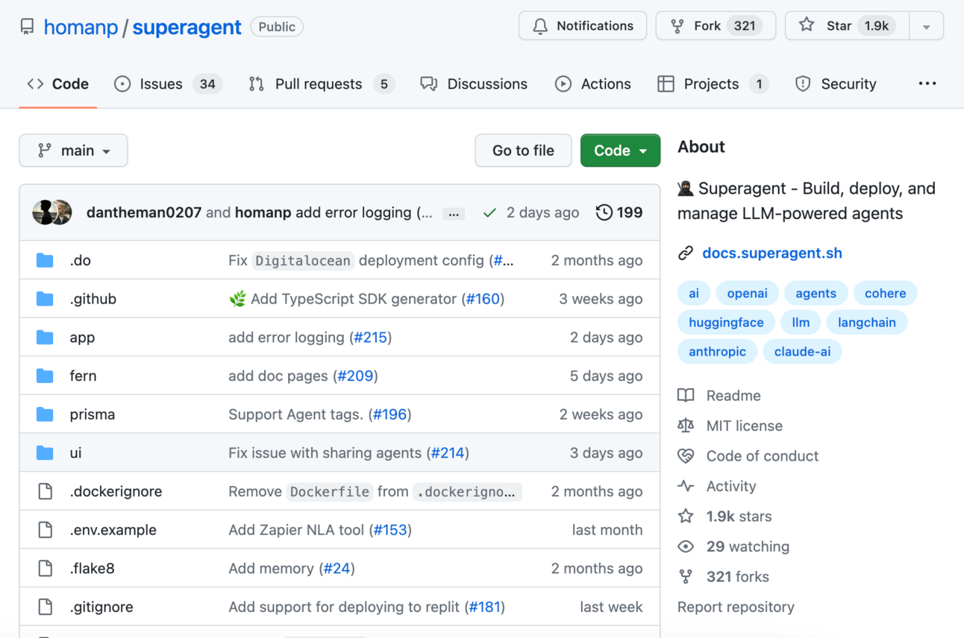Open the app folder
The width and height of the screenshot is (964, 638).
pyautogui.click(x=82, y=338)
